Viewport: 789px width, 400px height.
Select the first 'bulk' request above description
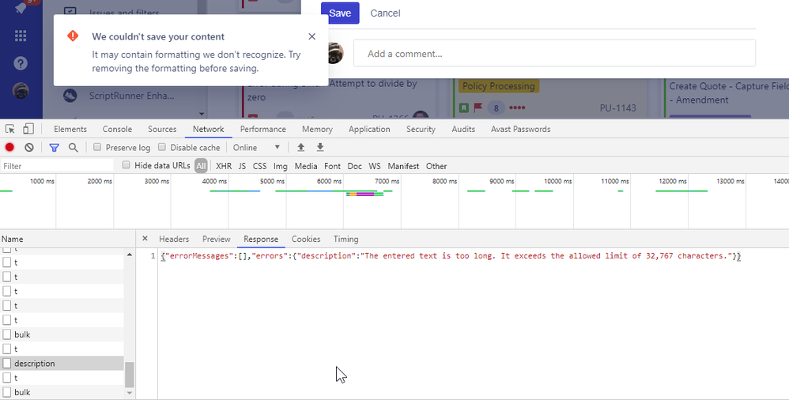tap(62, 334)
